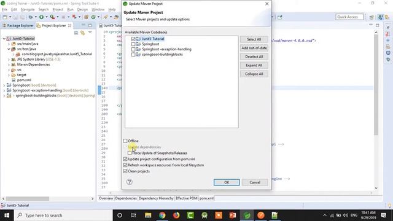The image size is (393, 221).
Task: Open Windows Start menu
Action: (7, 215)
